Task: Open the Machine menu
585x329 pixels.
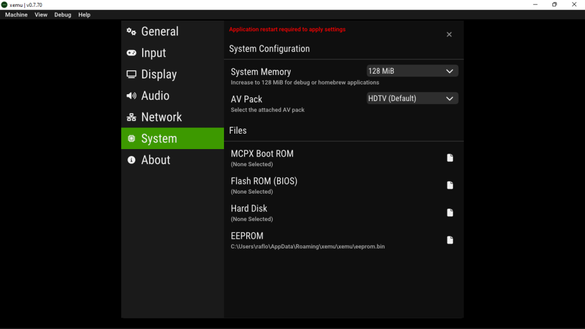Action: coord(16,14)
